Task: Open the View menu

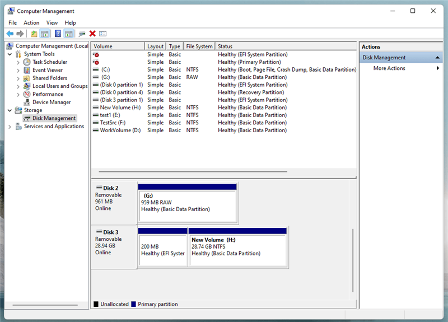Action: [52, 22]
